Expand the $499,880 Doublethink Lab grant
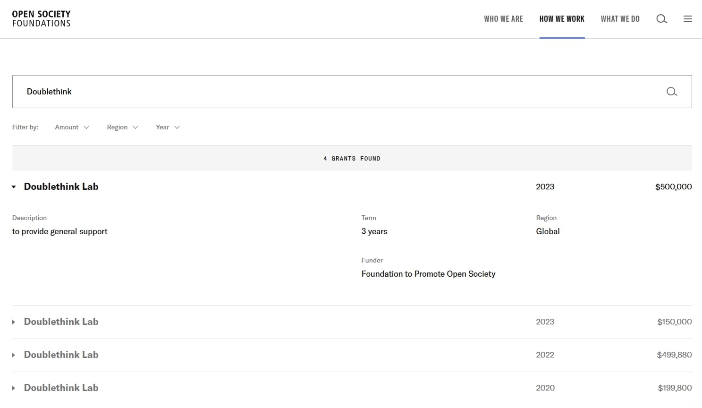This screenshot has height=408, width=702. click(x=14, y=355)
